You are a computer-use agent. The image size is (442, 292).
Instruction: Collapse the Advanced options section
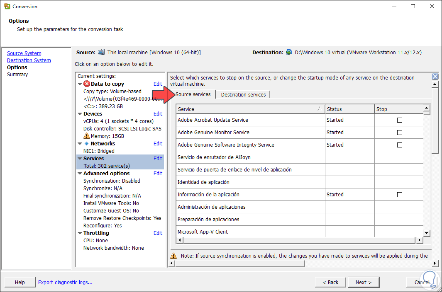80,174
